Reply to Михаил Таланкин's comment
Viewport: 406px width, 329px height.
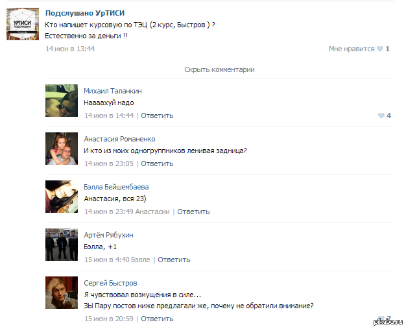click(157, 116)
